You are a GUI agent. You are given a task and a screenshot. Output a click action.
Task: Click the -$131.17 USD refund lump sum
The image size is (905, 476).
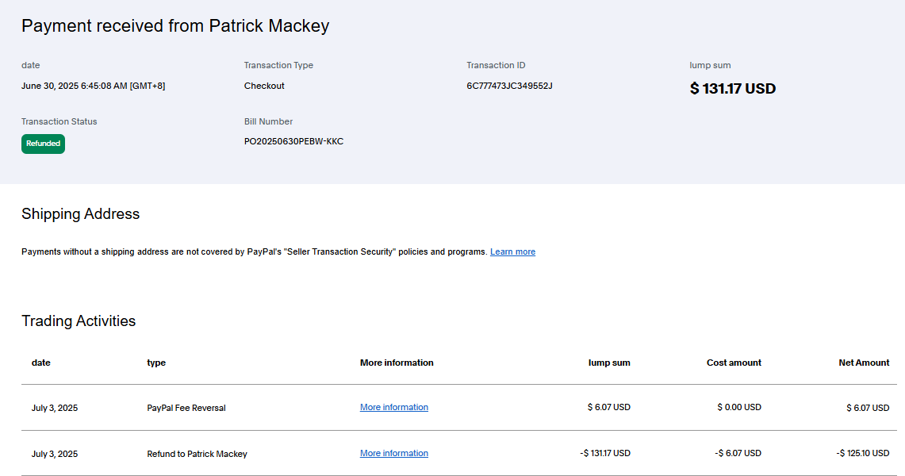605,454
